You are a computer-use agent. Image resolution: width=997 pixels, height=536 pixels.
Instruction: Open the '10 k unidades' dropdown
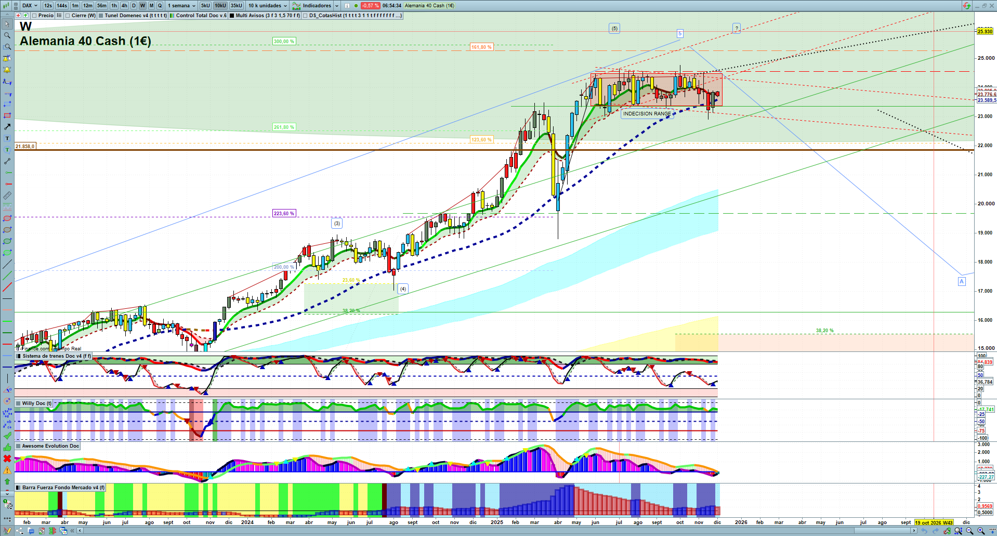pyautogui.click(x=268, y=6)
